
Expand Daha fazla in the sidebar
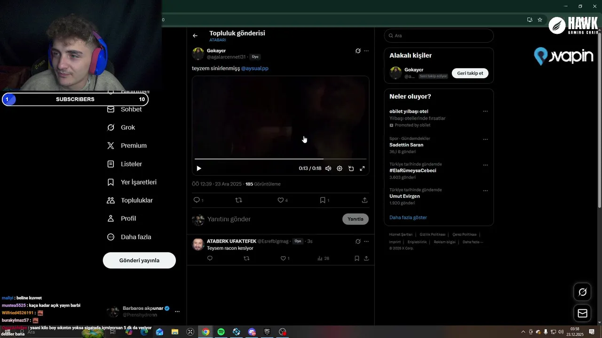tap(129, 237)
